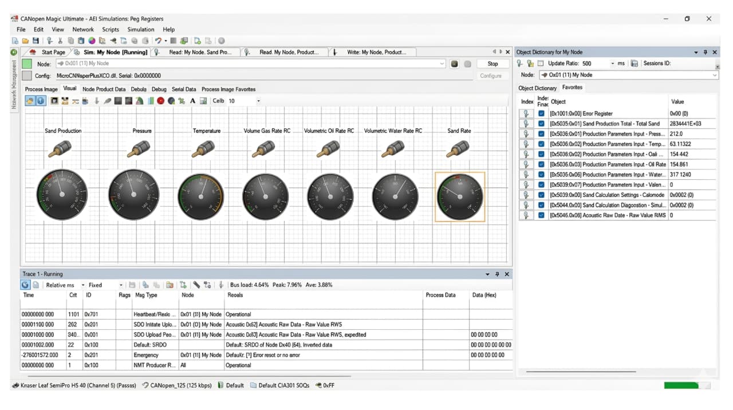Image resolution: width=733 pixels, height=410 pixels.
Task: Click the Sand Rate sensor icon
Action: [459, 150]
